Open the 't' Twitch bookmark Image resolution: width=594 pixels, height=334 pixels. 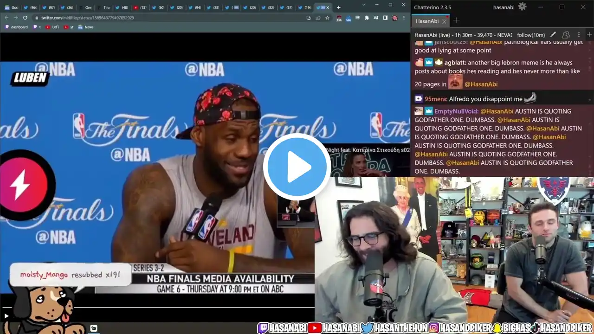37,27
